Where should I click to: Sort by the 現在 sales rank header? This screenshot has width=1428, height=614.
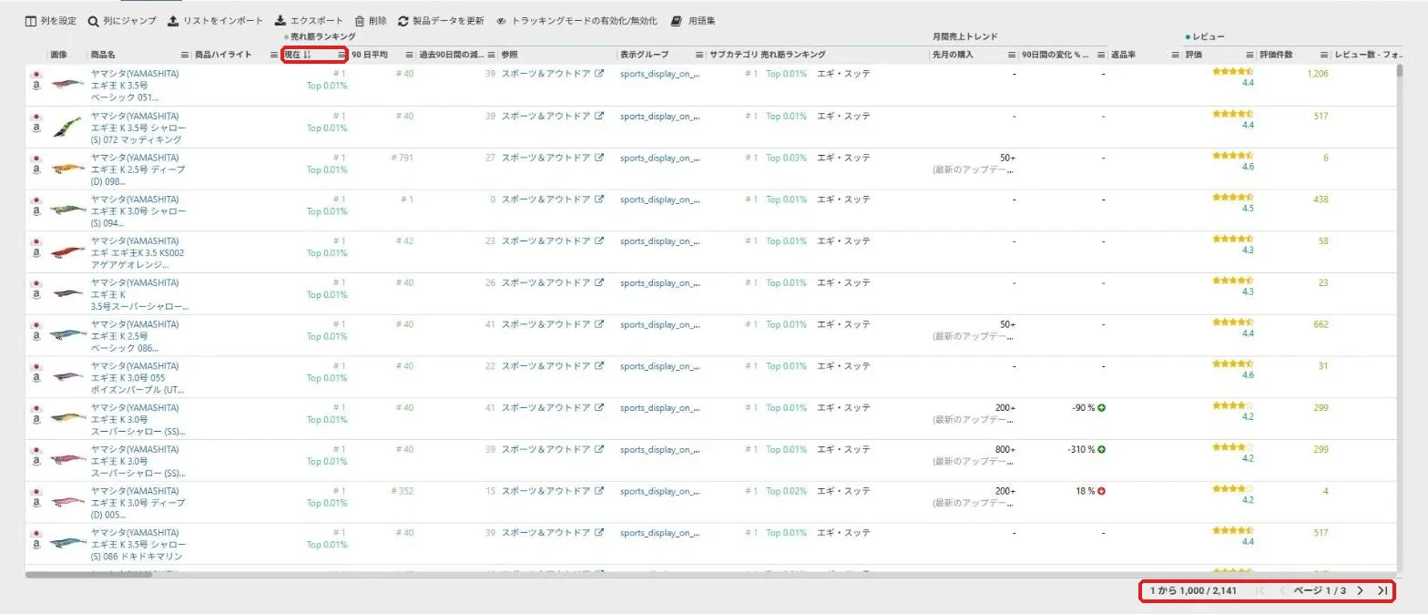click(x=292, y=55)
